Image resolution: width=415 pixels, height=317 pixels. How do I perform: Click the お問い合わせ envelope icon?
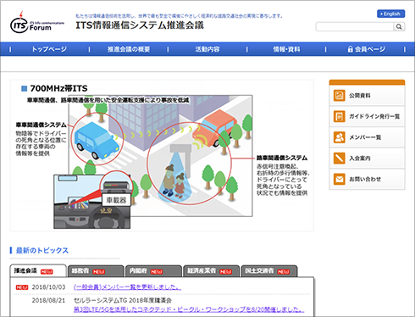[x=339, y=179]
